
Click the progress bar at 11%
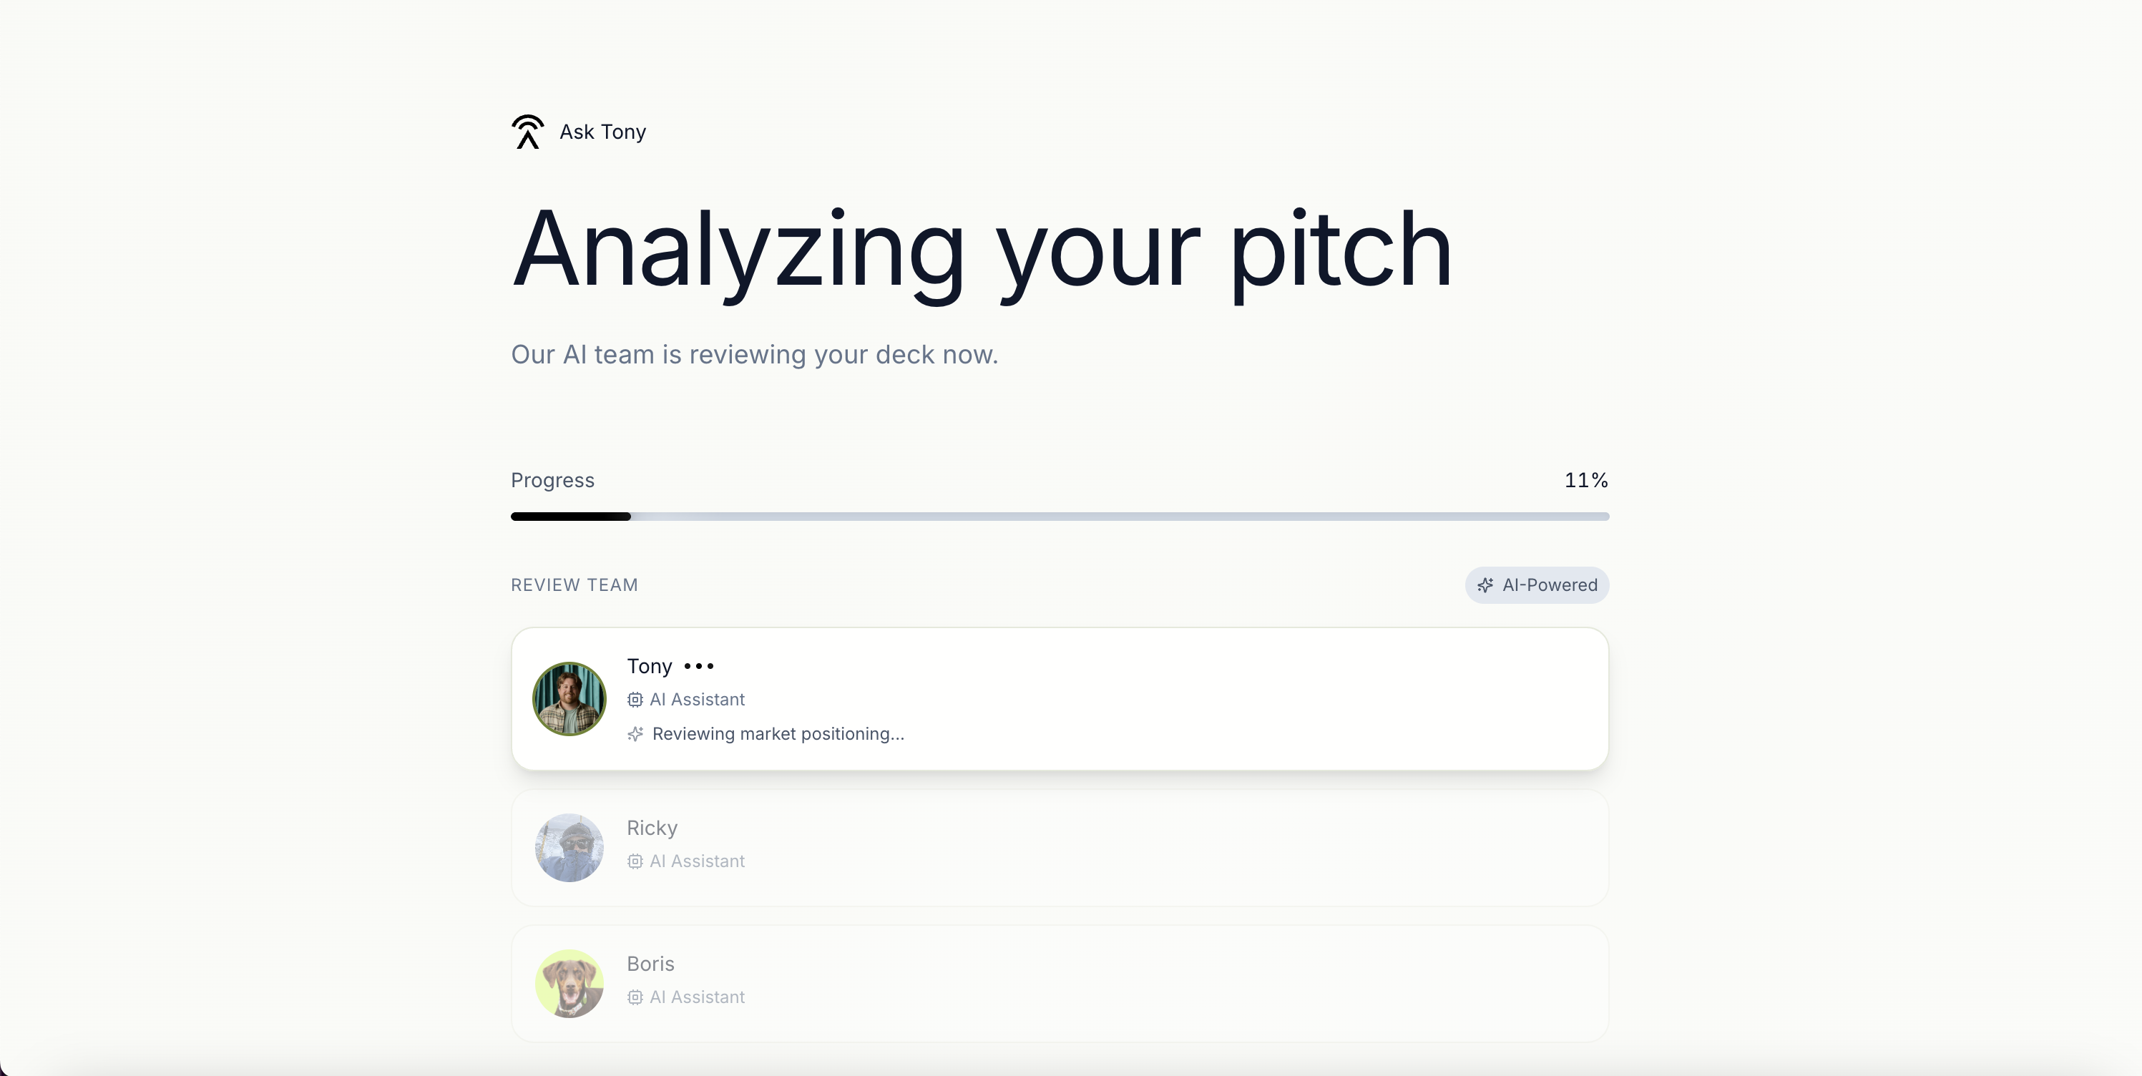pyautogui.click(x=1060, y=517)
